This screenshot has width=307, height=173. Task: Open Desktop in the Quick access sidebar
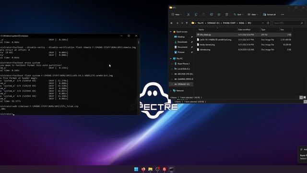click(x=181, y=37)
